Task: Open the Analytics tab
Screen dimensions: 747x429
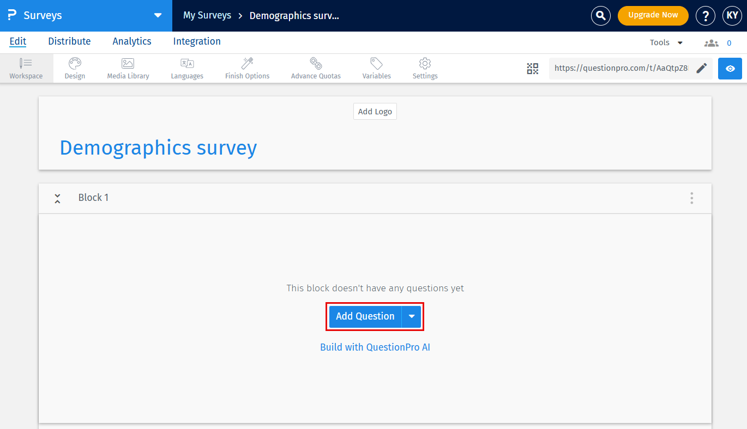Action: click(131, 41)
